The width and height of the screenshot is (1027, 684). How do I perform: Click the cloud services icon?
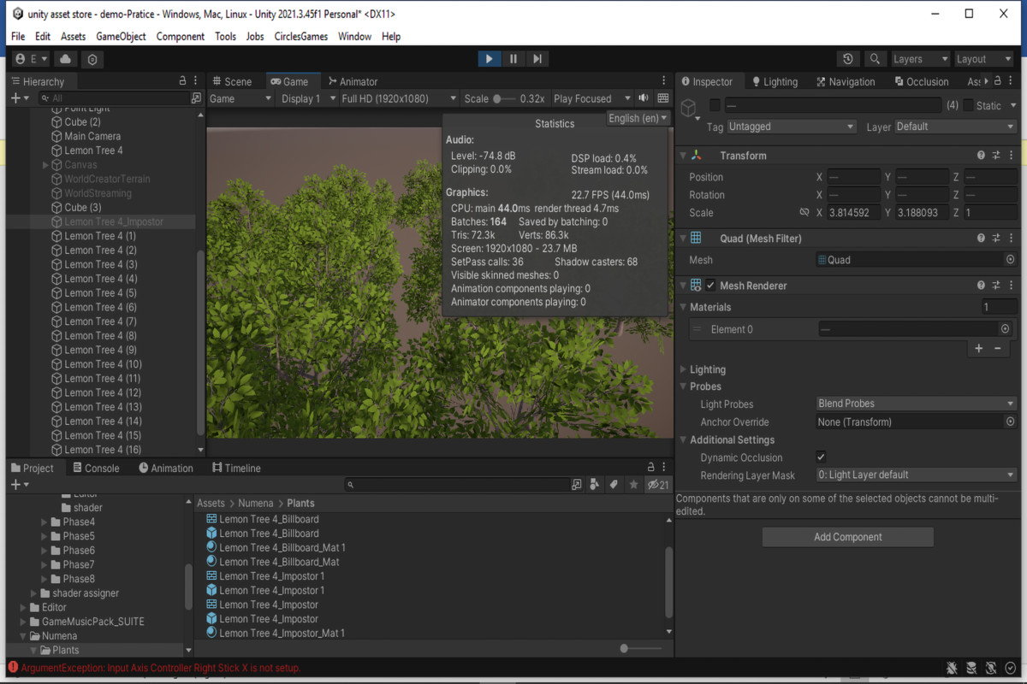coord(65,59)
